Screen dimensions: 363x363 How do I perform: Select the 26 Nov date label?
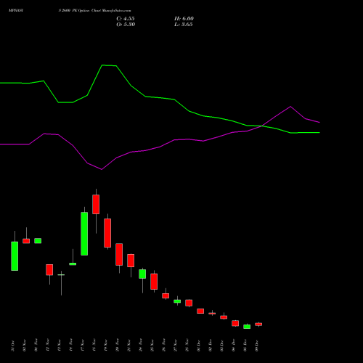click(164, 346)
